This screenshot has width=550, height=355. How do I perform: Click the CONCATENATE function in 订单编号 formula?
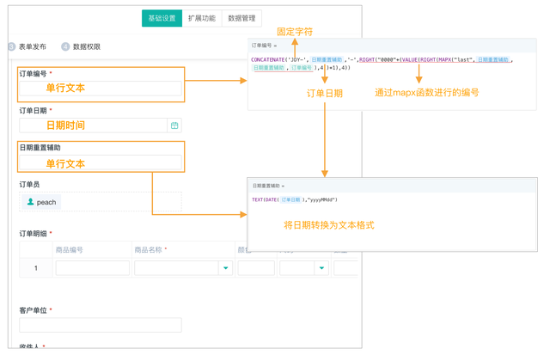click(x=267, y=59)
